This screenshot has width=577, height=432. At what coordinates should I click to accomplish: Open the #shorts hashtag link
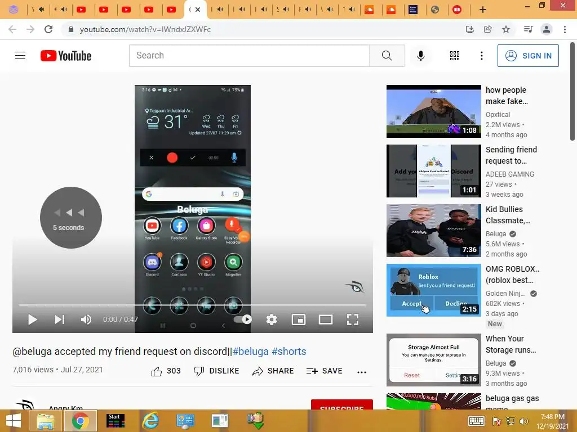(289, 352)
